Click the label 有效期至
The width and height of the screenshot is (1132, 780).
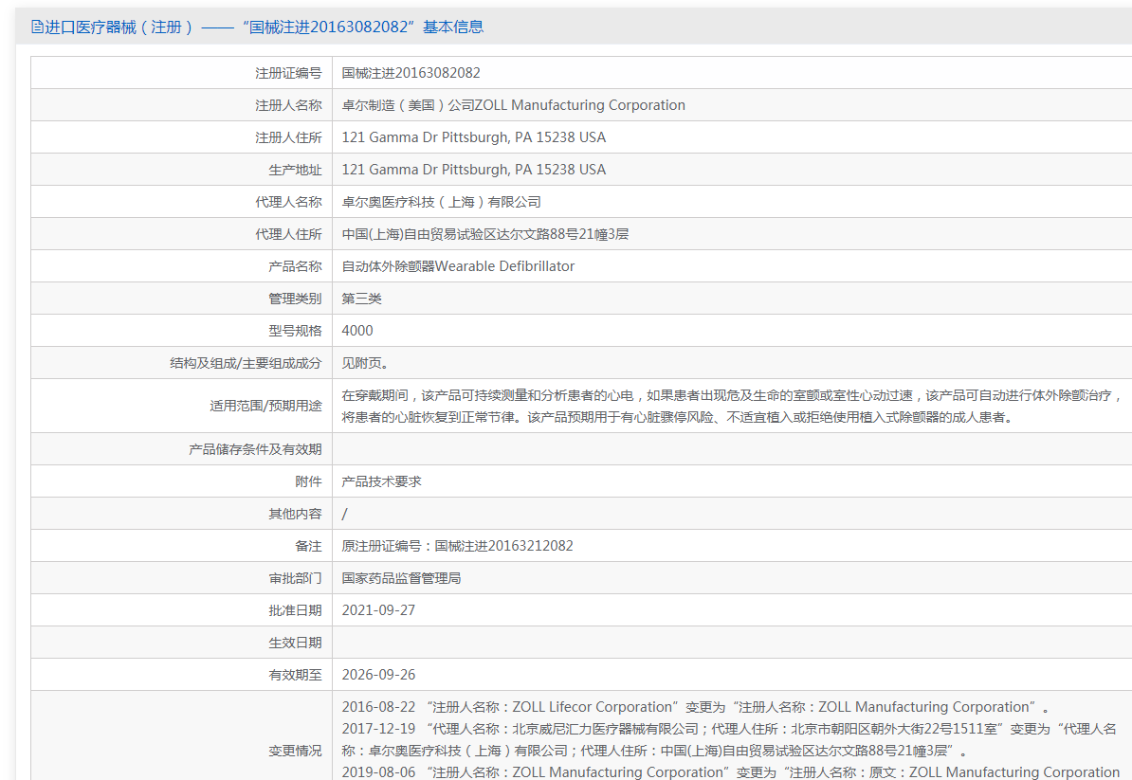click(x=295, y=676)
